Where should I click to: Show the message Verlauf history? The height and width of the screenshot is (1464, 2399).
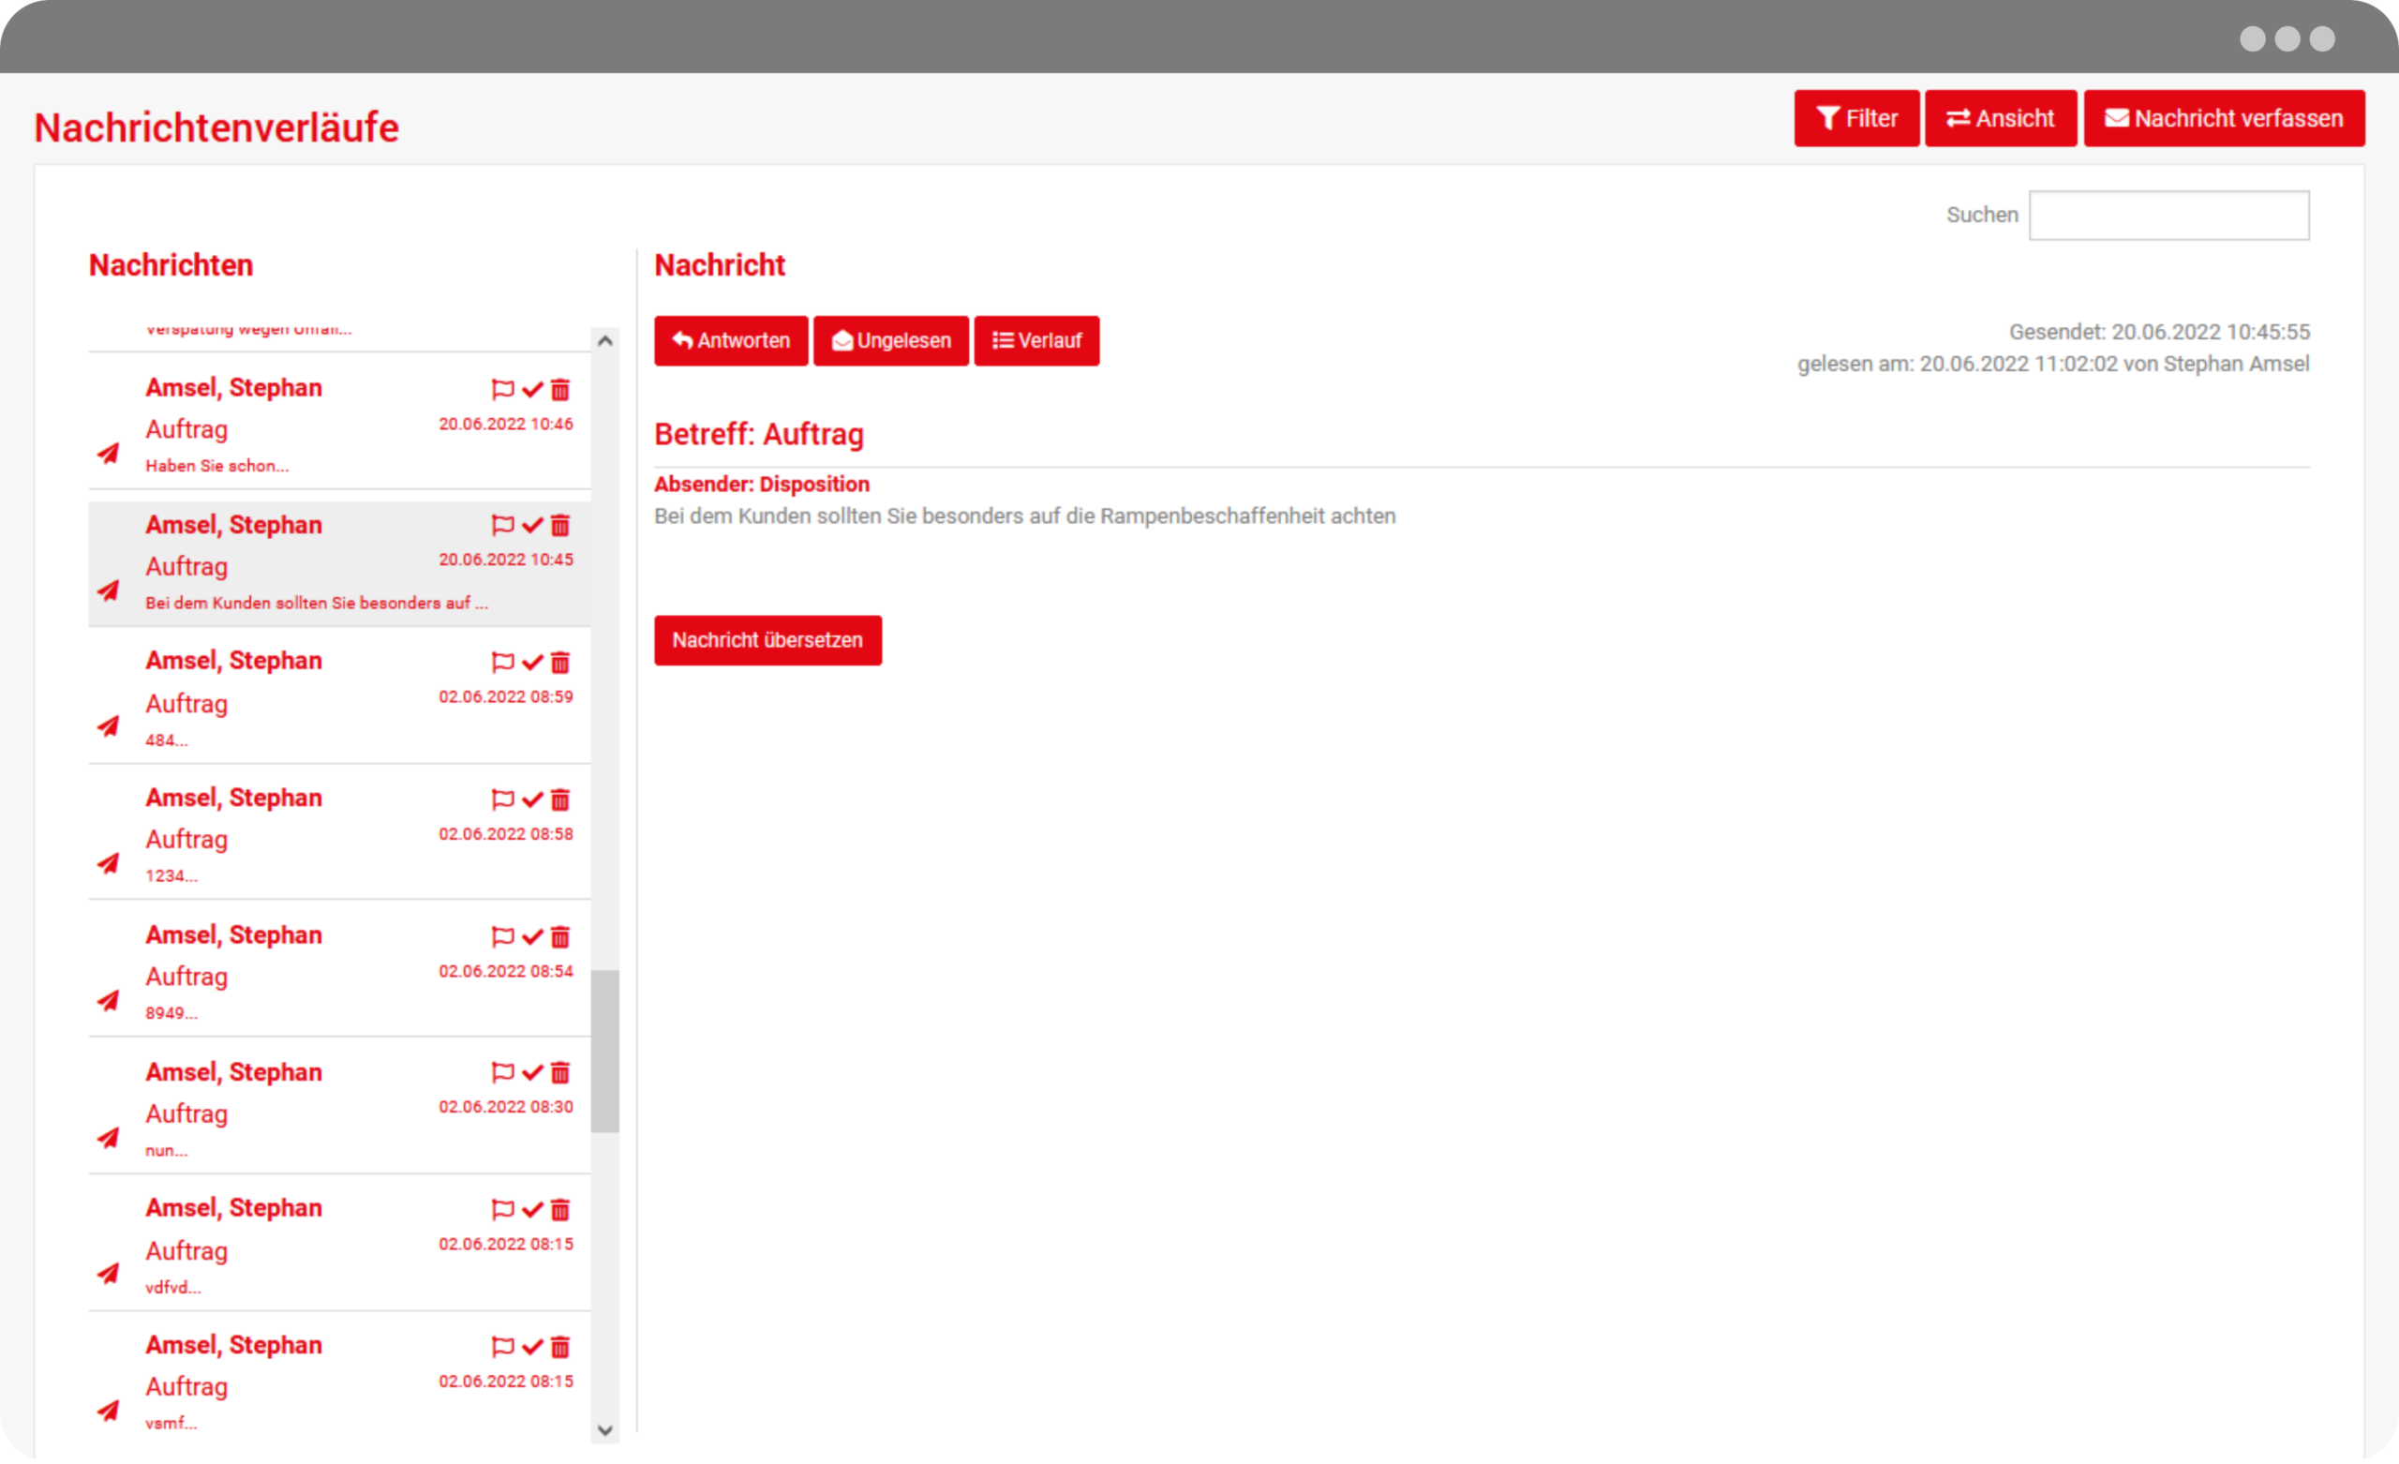coord(1036,341)
